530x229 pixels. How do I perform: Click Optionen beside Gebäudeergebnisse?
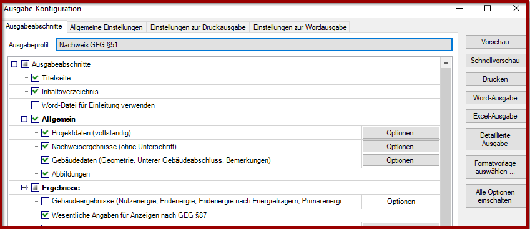(401, 202)
